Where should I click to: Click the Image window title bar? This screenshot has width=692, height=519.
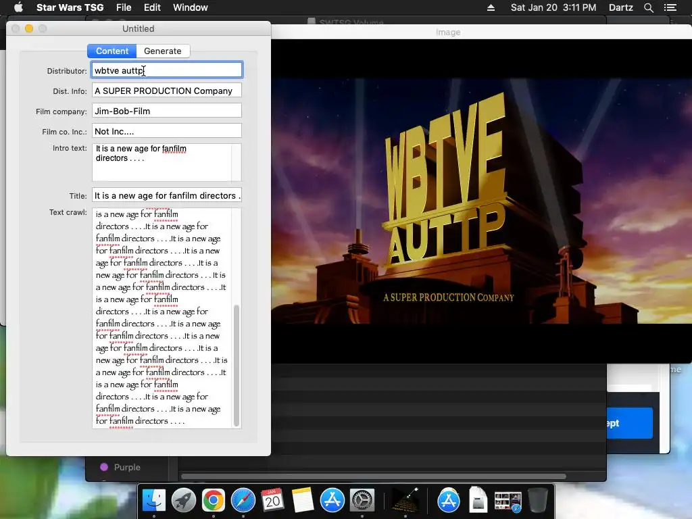[x=481, y=32]
